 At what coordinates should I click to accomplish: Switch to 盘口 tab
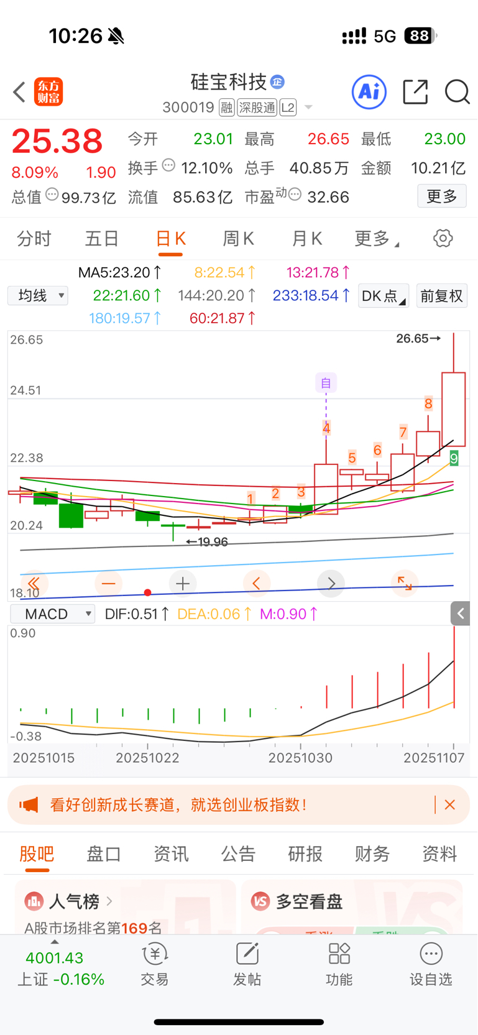pyautogui.click(x=104, y=854)
